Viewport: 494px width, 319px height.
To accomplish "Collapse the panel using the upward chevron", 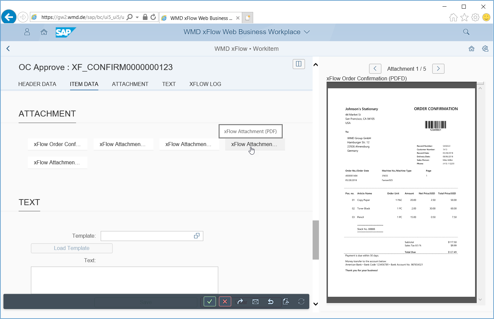I will (x=316, y=64).
